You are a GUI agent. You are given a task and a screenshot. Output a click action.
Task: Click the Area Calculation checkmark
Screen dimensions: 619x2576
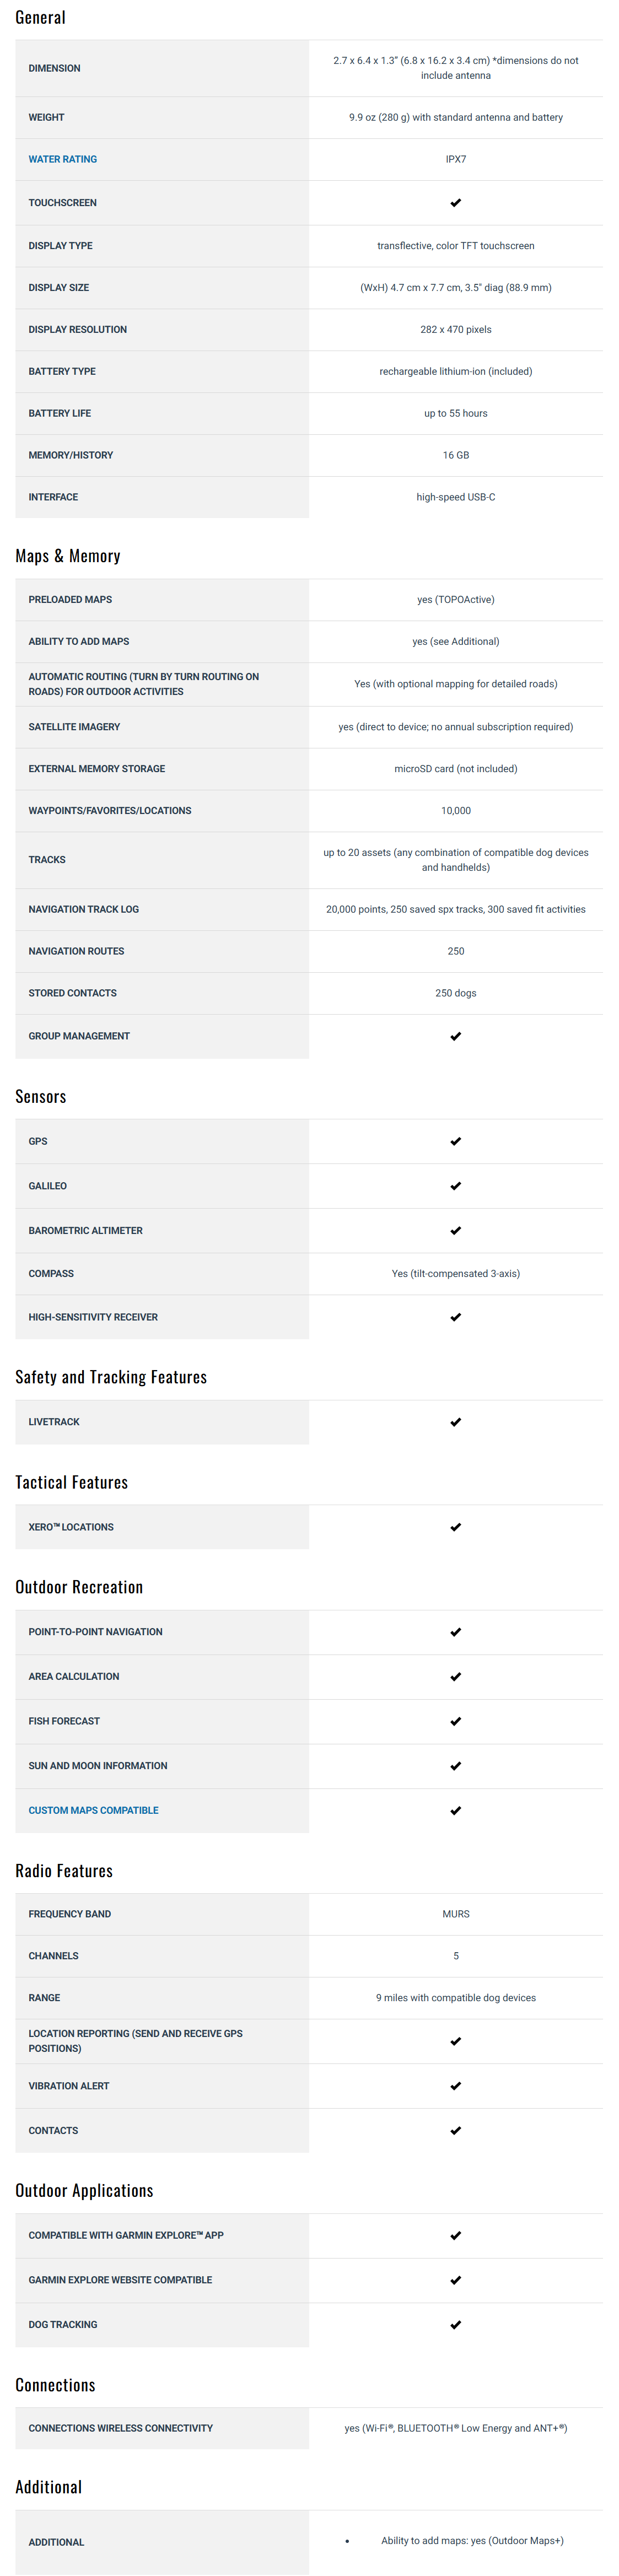tap(455, 1677)
